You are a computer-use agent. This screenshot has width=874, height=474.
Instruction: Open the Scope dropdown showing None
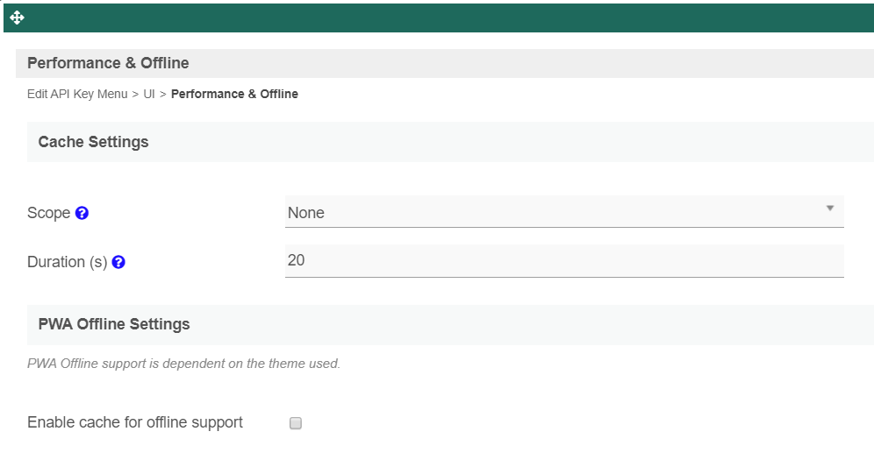coord(564,212)
